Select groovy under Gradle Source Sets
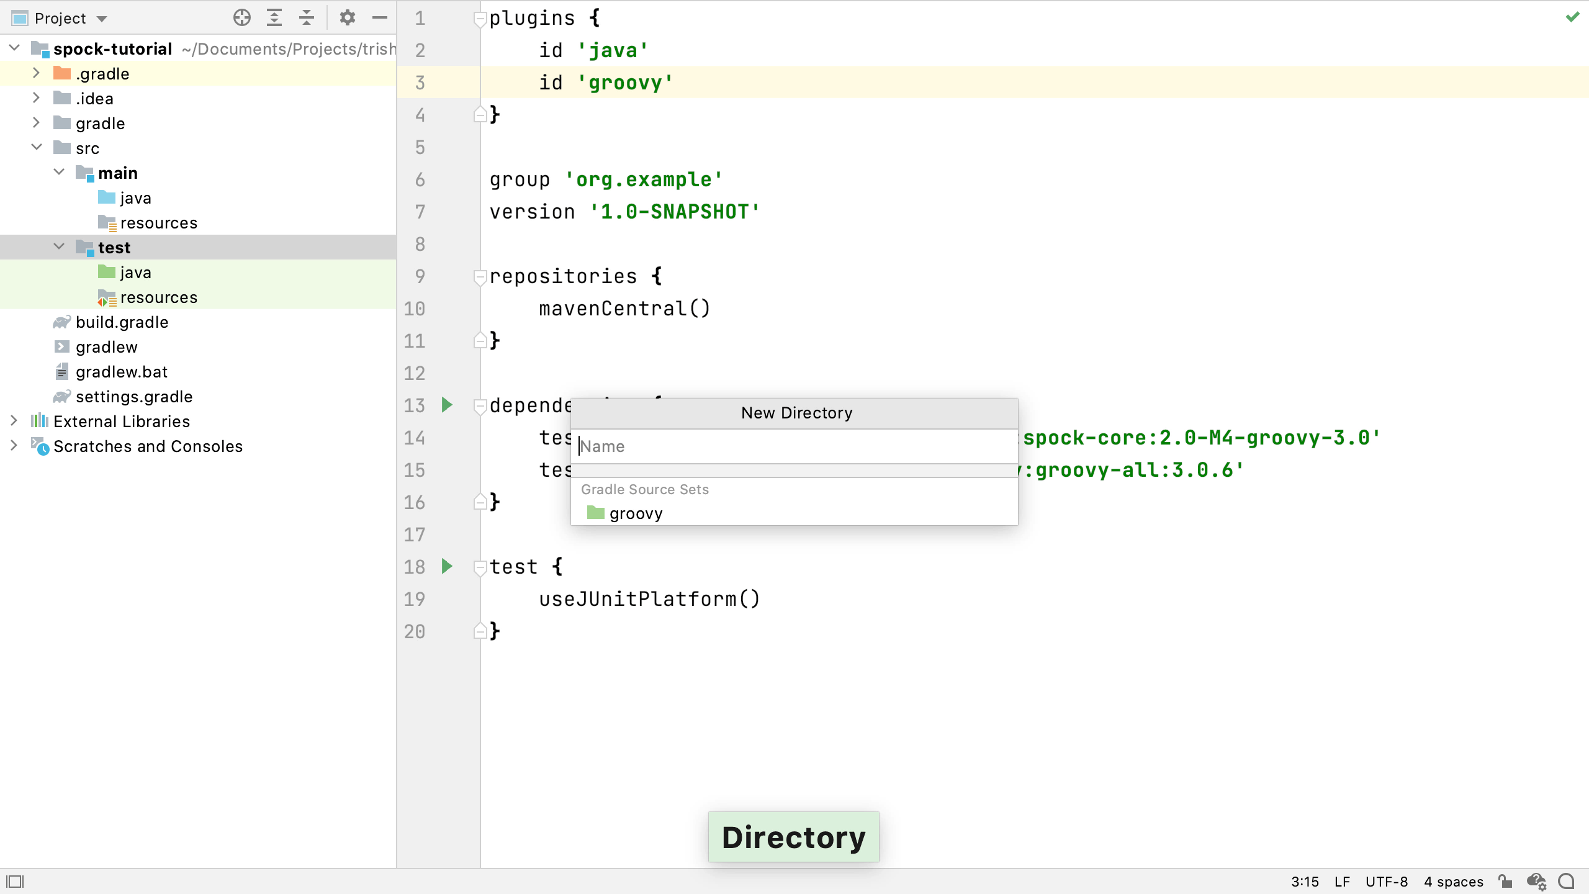 [x=636, y=513]
